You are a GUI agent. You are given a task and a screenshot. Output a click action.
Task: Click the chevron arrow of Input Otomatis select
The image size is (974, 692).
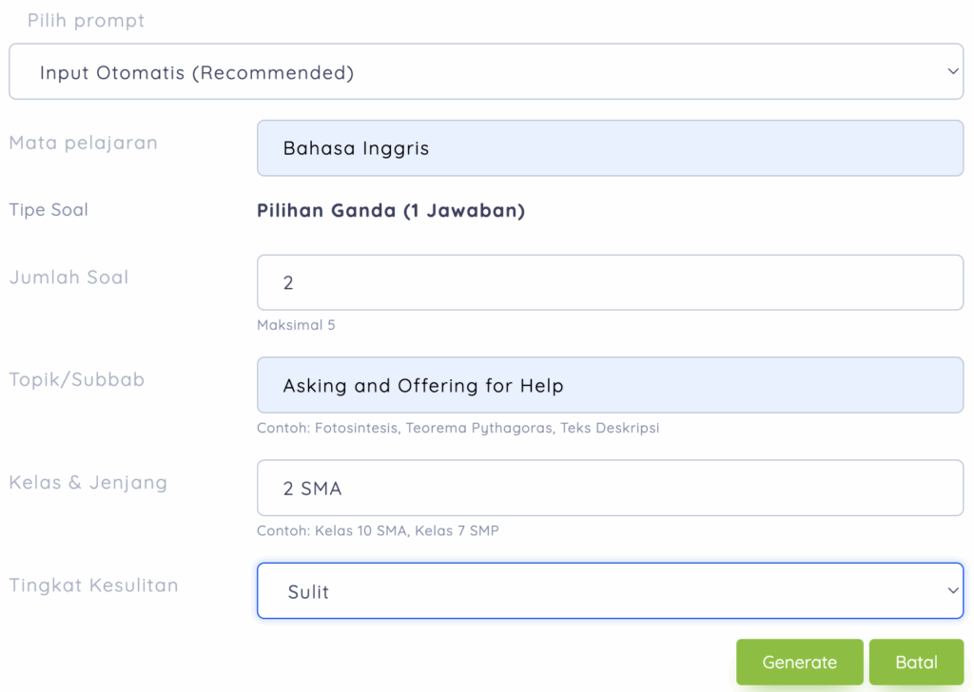953,72
